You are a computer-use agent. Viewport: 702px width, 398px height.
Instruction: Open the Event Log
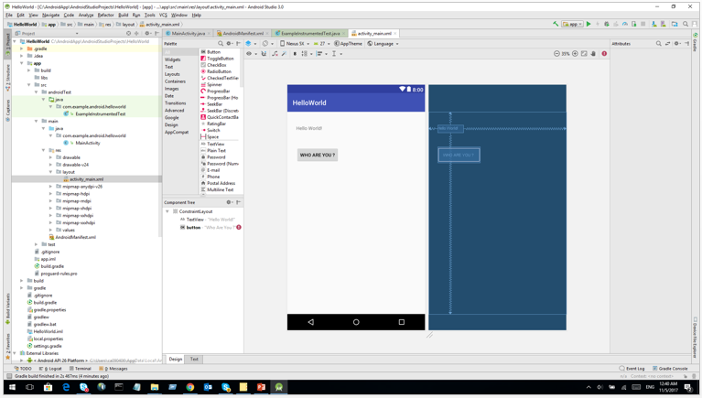632,369
